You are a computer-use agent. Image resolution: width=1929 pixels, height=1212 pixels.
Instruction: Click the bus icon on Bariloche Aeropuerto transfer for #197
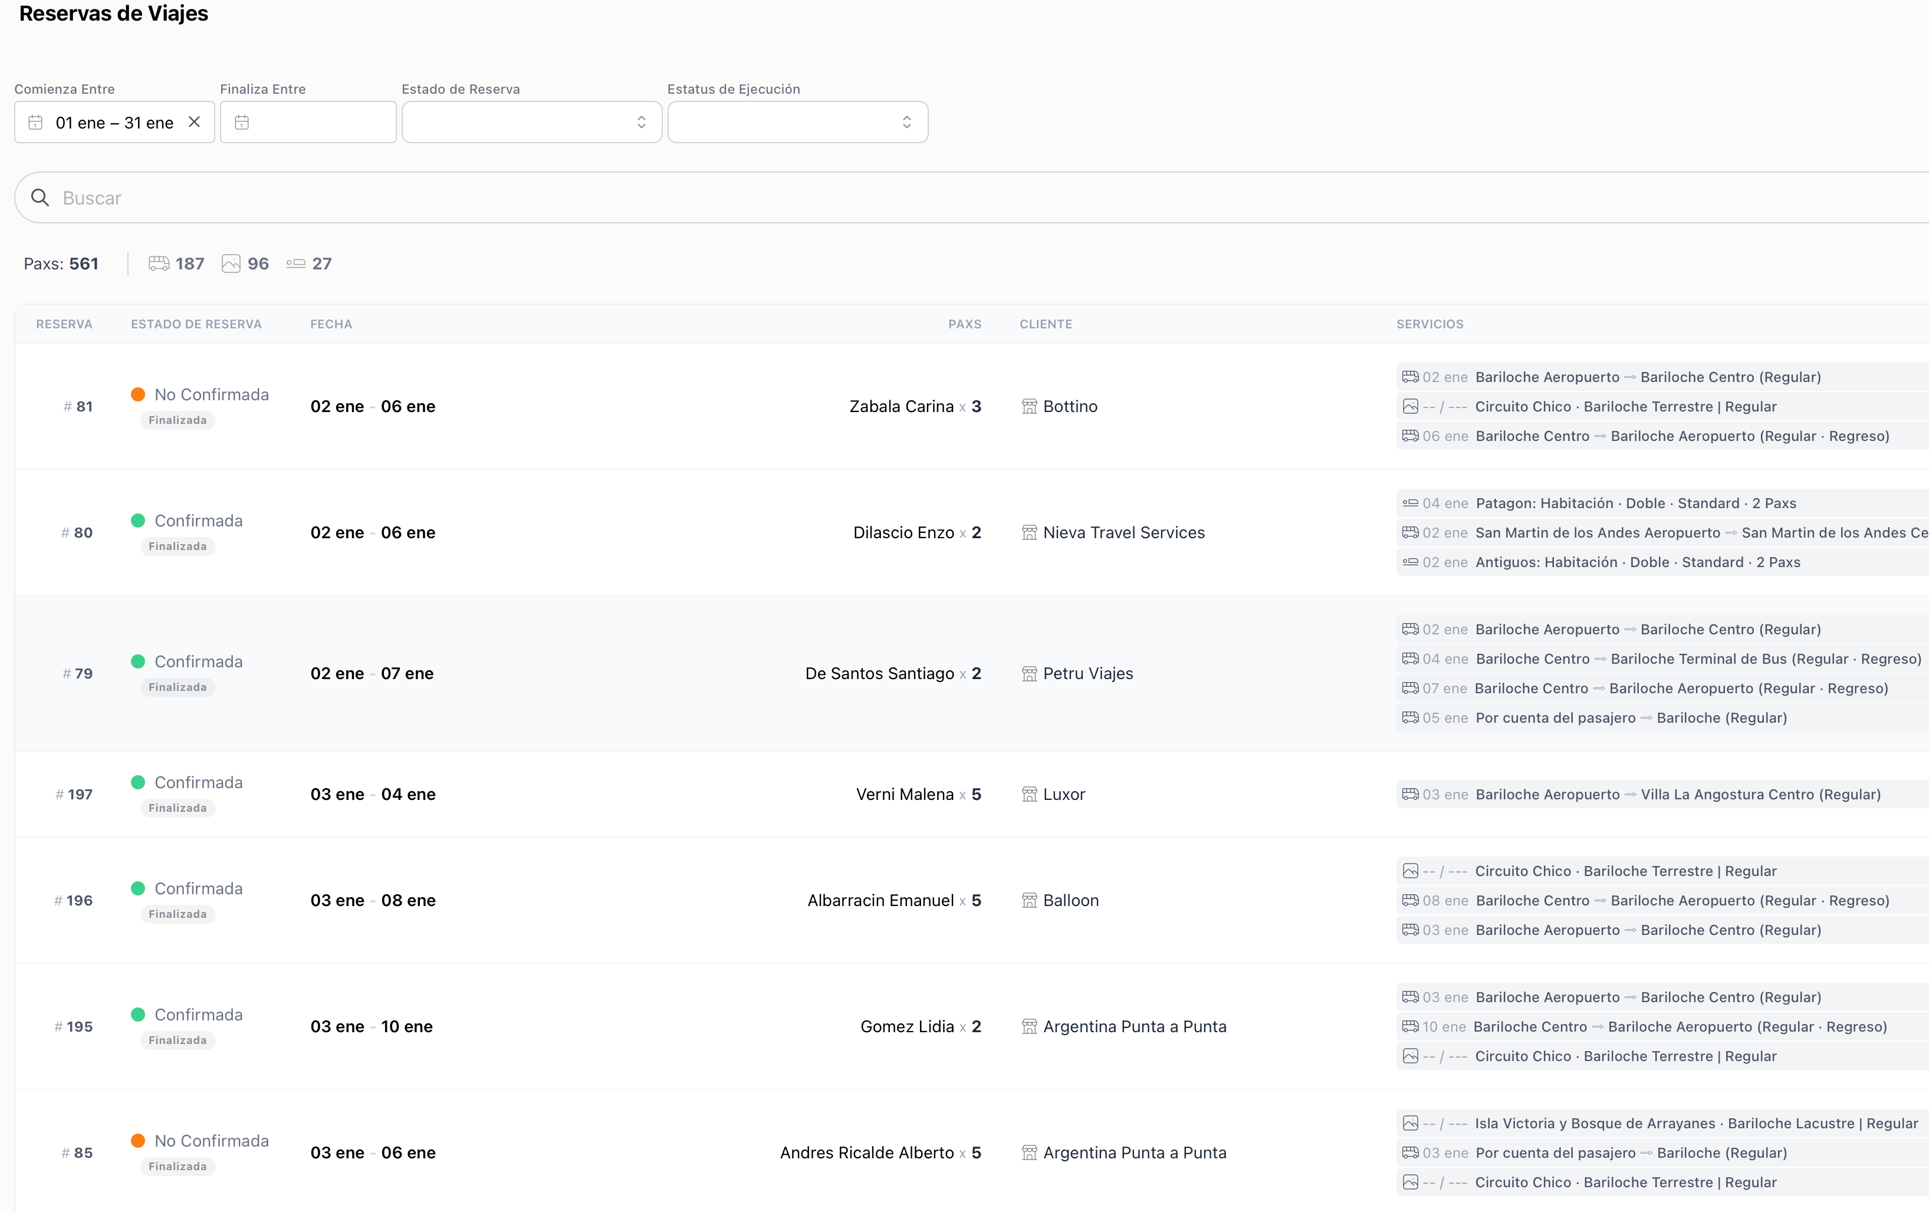point(1411,794)
